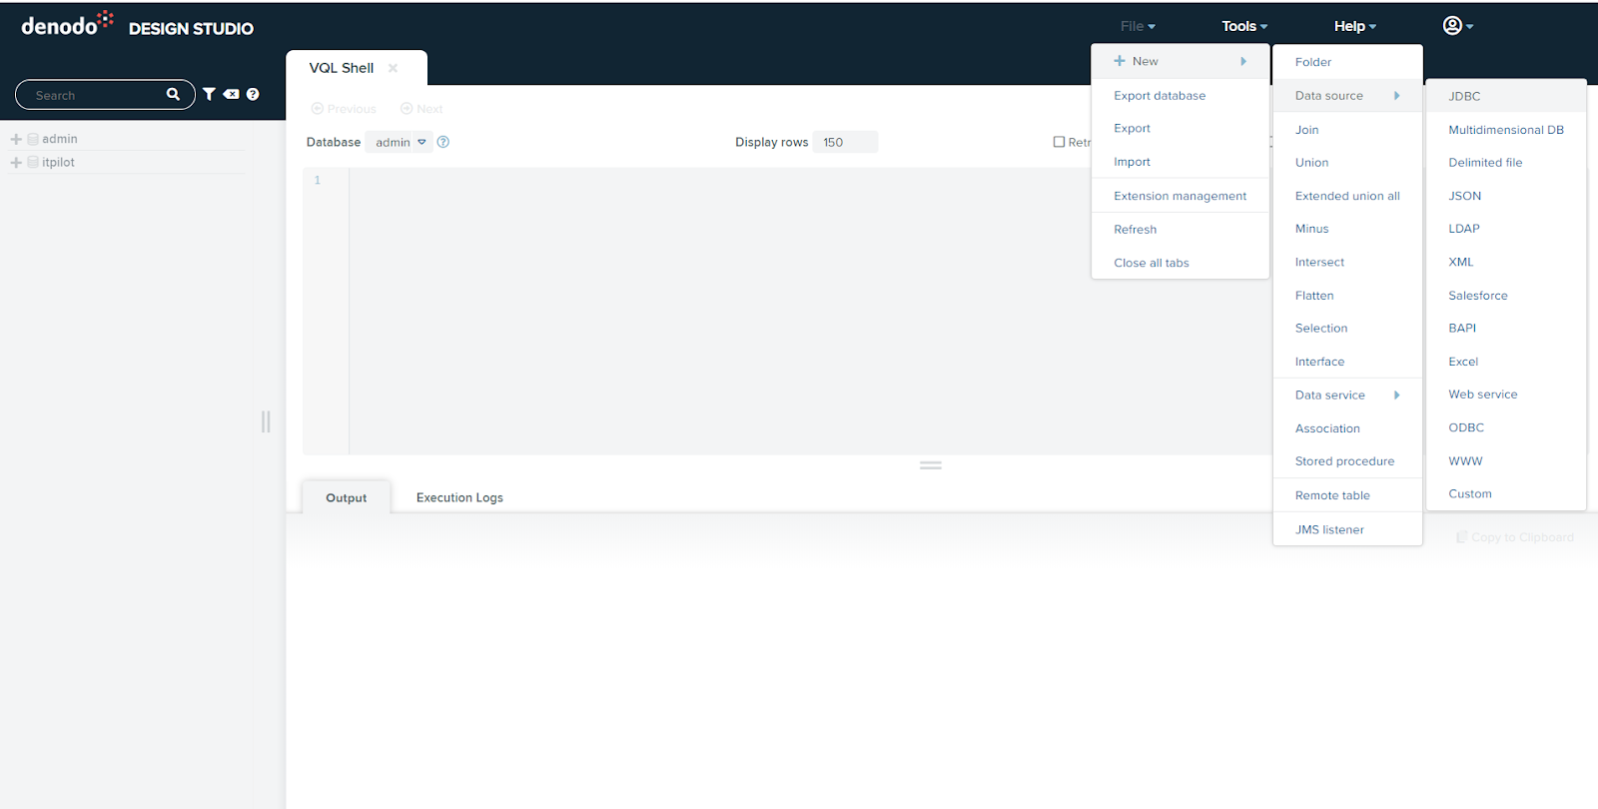The height and width of the screenshot is (809, 1598).
Task: Switch to the Output tab
Action: (x=347, y=497)
